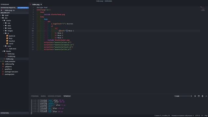Expand the СТРУКТУРА outline section
The width and height of the screenshot is (208, 117).
point(14,113)
